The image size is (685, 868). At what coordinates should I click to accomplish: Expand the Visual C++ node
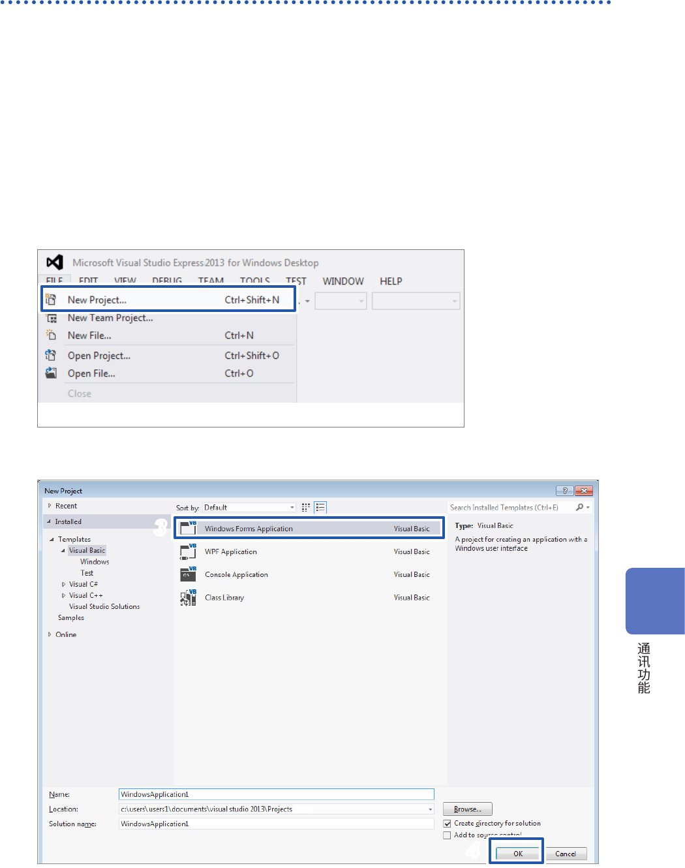63,595
